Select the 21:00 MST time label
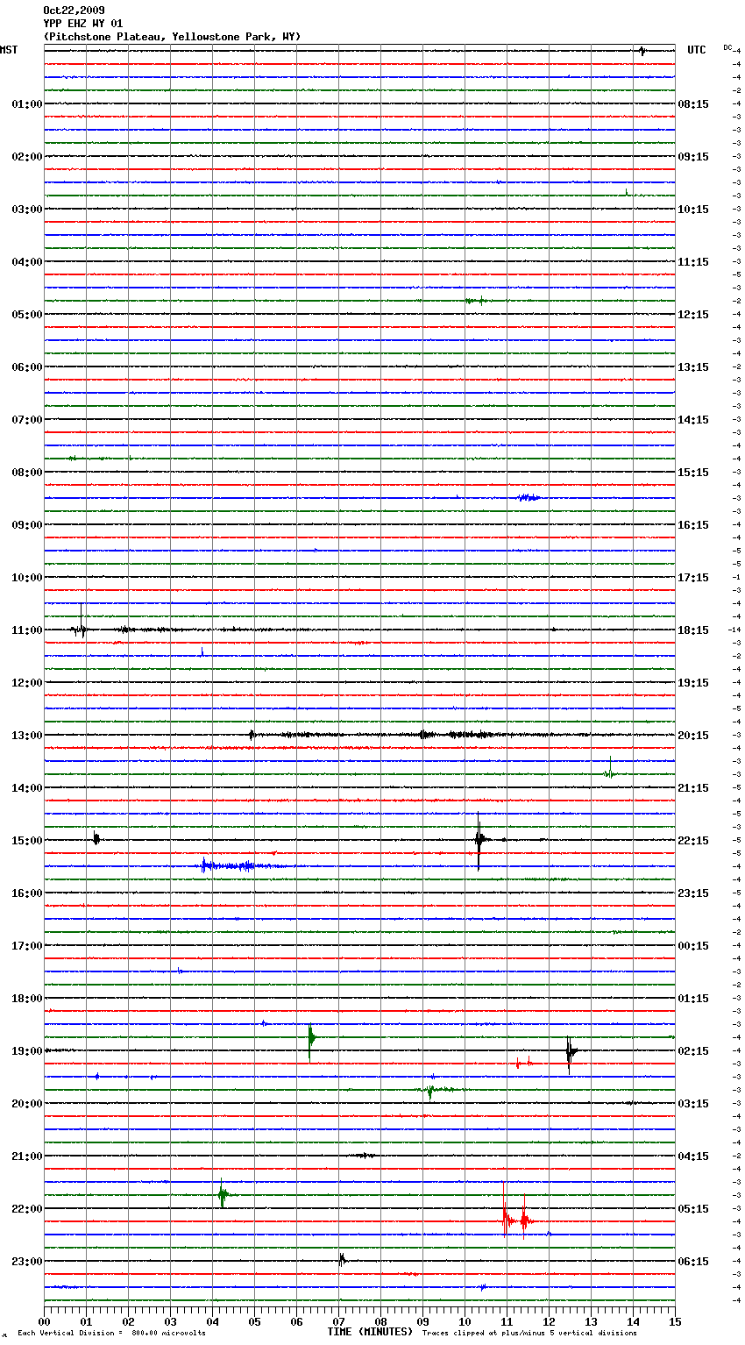The width and height of the screenshot is (745, 1345). [x=27, y=1156]
